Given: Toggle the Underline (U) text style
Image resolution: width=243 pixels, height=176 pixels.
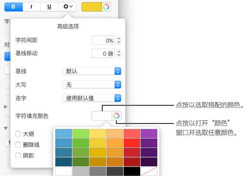Looking at the screenshot, I should click(x=49, y=7).
